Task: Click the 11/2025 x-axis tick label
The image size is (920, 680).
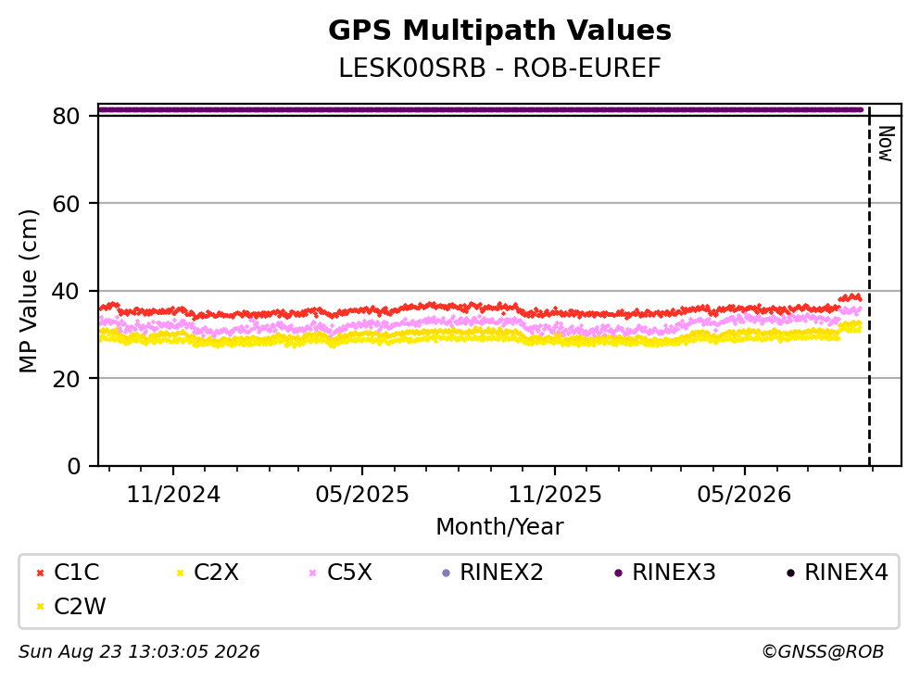Action: pyautogui.click(x=555, y=495)
